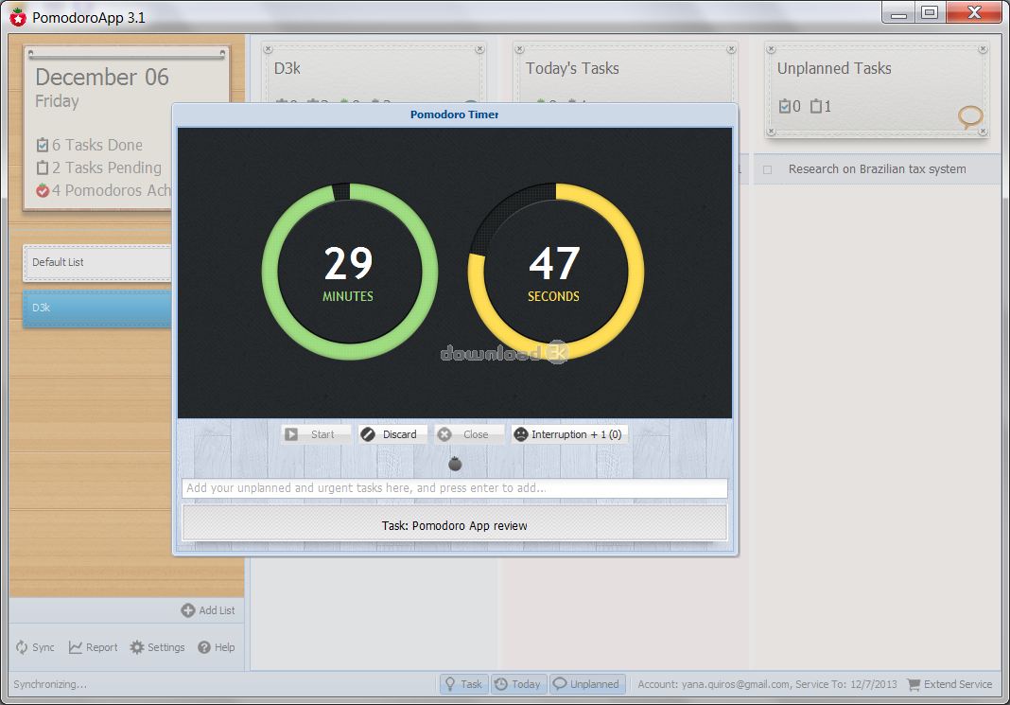Toggle the Unplanned view button in status bar
1010x705 pixels.
[x=586, y=684]
